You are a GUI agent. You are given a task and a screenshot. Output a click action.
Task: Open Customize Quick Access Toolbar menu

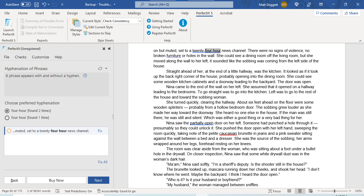(62, 4)
